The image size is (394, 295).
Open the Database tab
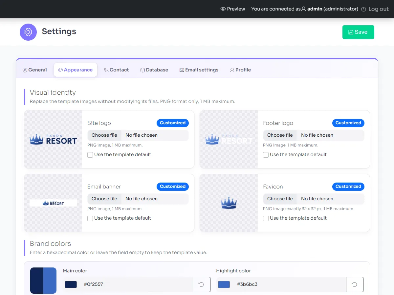point(154,70)
